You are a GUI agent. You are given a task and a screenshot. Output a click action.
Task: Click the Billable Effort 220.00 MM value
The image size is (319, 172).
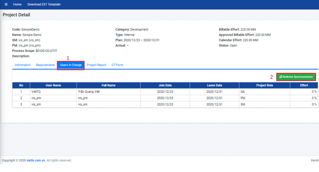[x=248, y=30]
